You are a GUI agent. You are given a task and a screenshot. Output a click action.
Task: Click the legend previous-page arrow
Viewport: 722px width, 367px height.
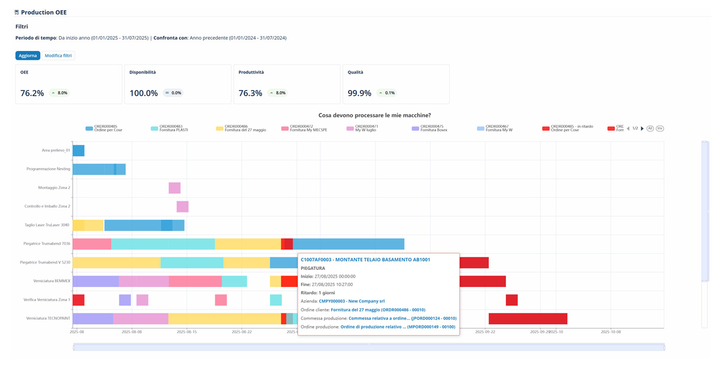pos(628,128)
